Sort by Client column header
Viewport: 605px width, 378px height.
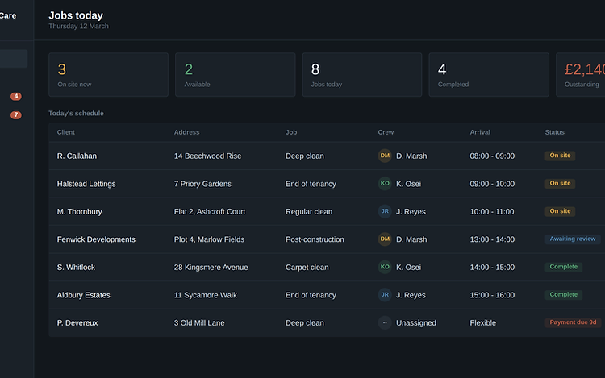tap(66, 132)
